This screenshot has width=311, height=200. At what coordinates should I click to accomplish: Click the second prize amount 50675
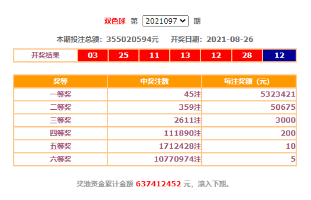[249, 107]
